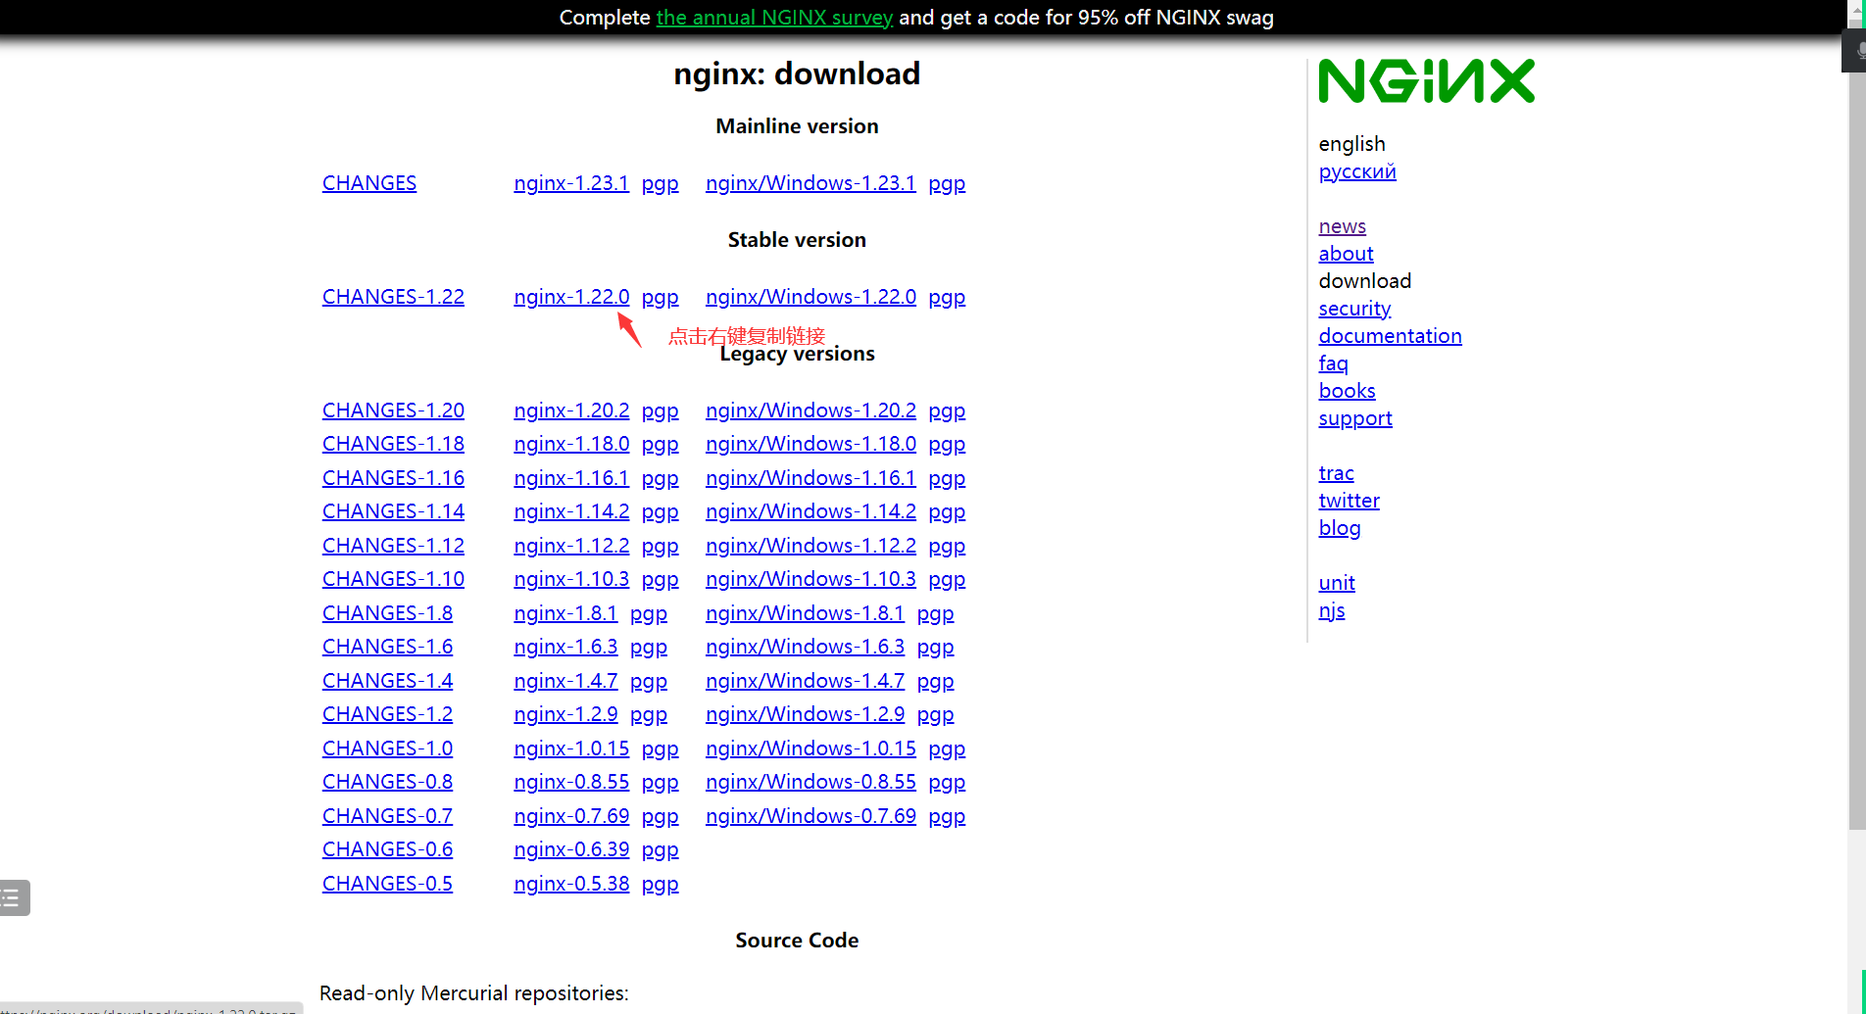This screenshot has height=1014, width=1866.
Task: Open the documentation page
Action: pyautogui.click(x=1390, y=336)
